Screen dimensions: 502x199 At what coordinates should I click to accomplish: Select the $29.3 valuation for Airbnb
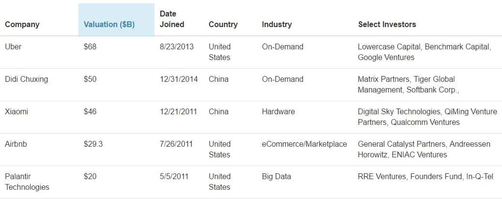point(93,144)
